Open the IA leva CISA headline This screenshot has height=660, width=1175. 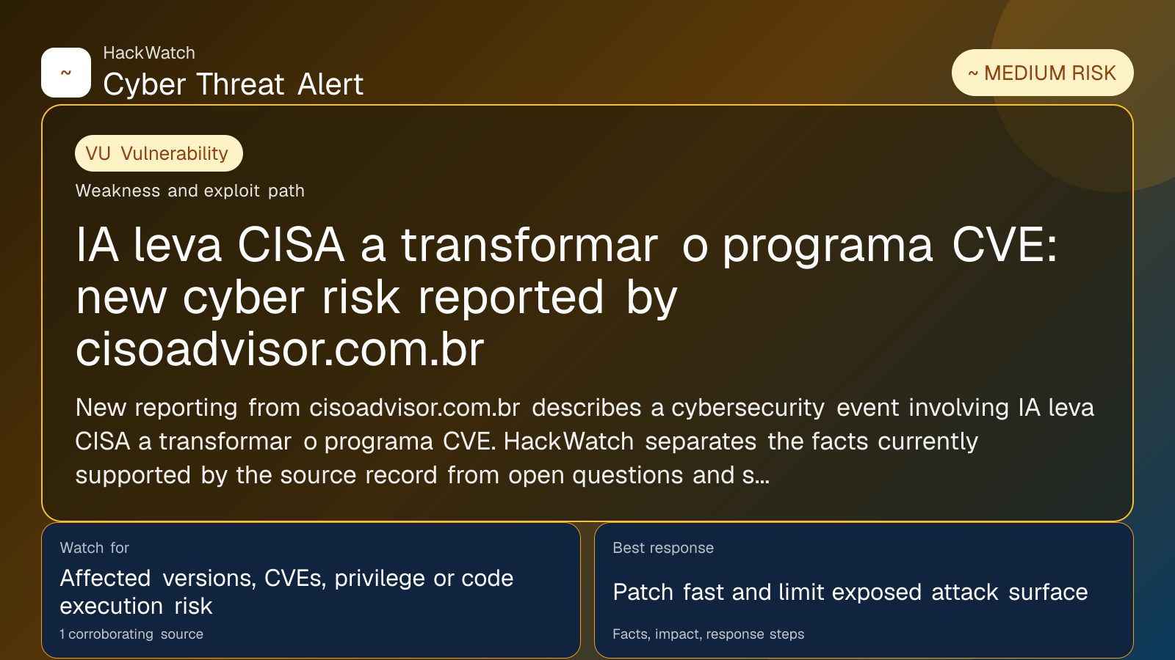566,296
